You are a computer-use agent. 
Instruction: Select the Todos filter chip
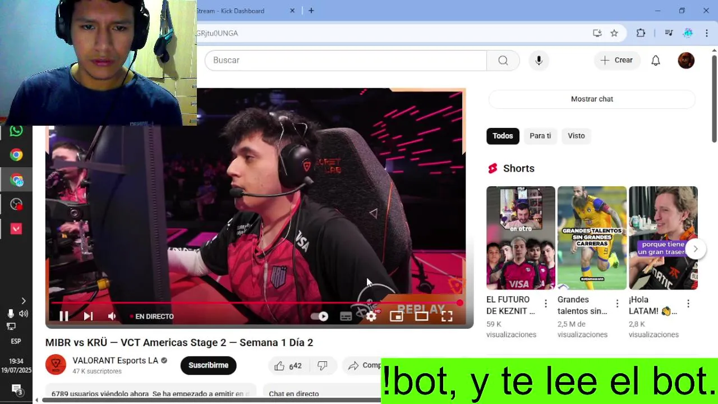(503, 136)
